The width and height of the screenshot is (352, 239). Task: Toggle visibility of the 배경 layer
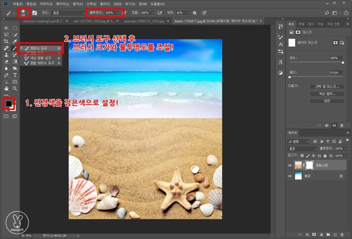click(x=290, y=176)
